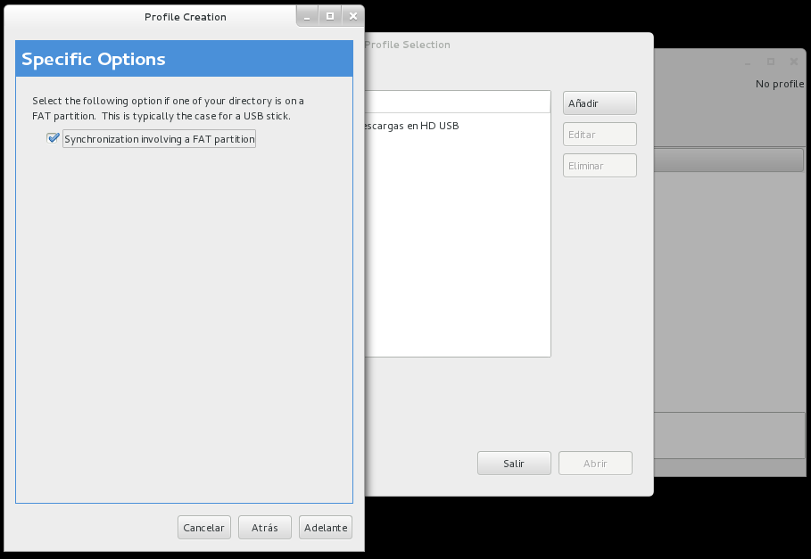Minimize the rear gray background window
811x559 pixels.
click(748, 62)
